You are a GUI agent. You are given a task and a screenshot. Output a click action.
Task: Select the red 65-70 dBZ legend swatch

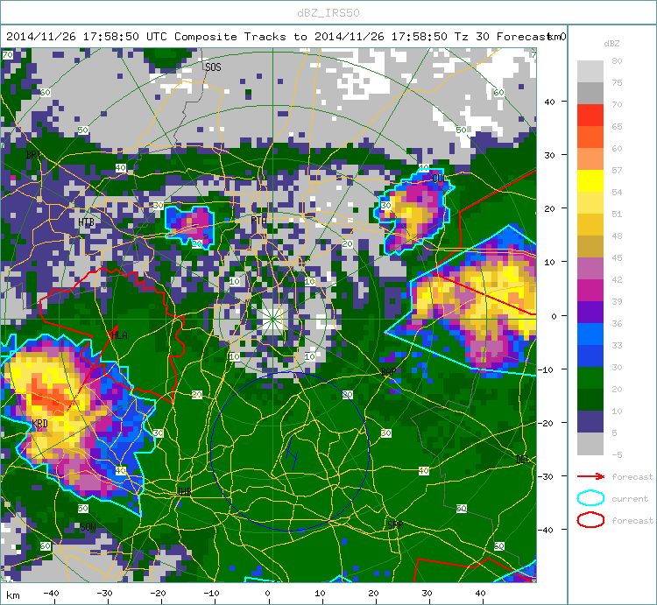590,116
